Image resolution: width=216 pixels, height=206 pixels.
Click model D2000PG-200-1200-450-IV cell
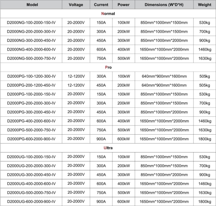(x=31, y=85)
